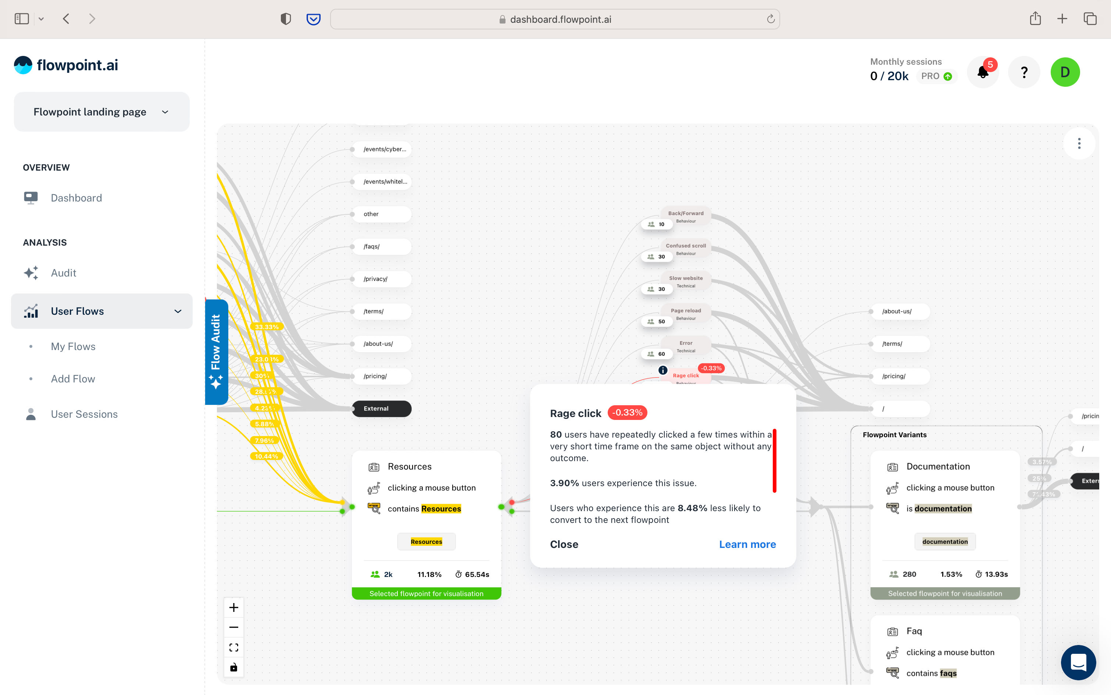This screenshot has height=695, width=1111.
Task: Click the Pocket browser extension icon
Action: pyautogui.click(x=313, y=19)
